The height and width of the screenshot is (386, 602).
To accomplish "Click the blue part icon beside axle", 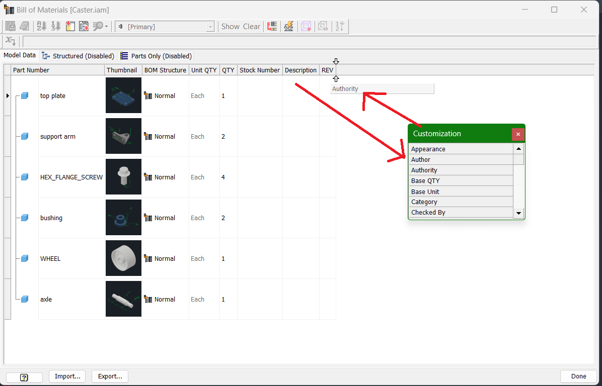I will tap(25, 300).
